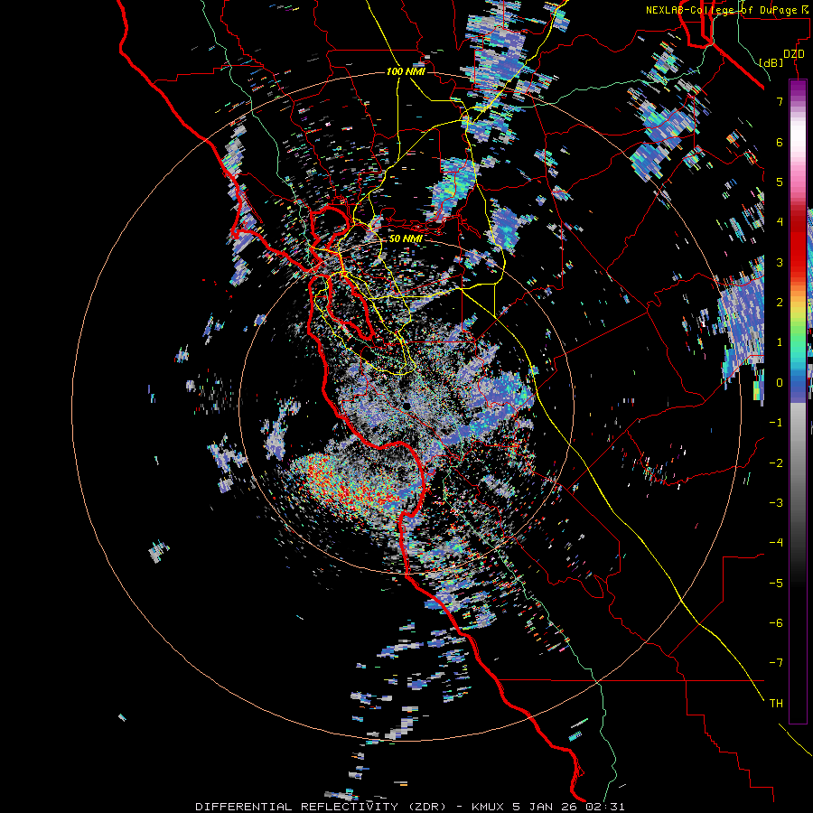Viewport: 813px width, 813px height.
Task: Click the [dB] units label
Action: pyautogui.click(x=771, y=62)
